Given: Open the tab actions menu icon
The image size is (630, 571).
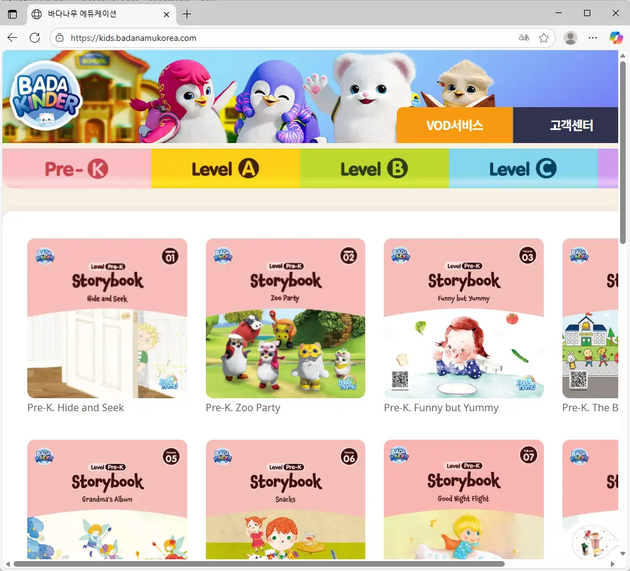Looking at the screenshot, I should click(12, 14).
